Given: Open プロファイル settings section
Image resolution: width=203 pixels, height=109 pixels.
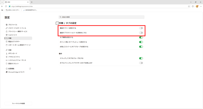Looking at the screenshot, I should click(18, 25).
